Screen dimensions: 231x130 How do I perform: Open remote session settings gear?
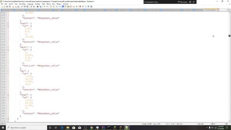click(190, 2)
